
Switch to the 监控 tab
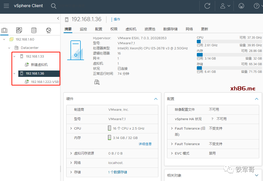83,29
